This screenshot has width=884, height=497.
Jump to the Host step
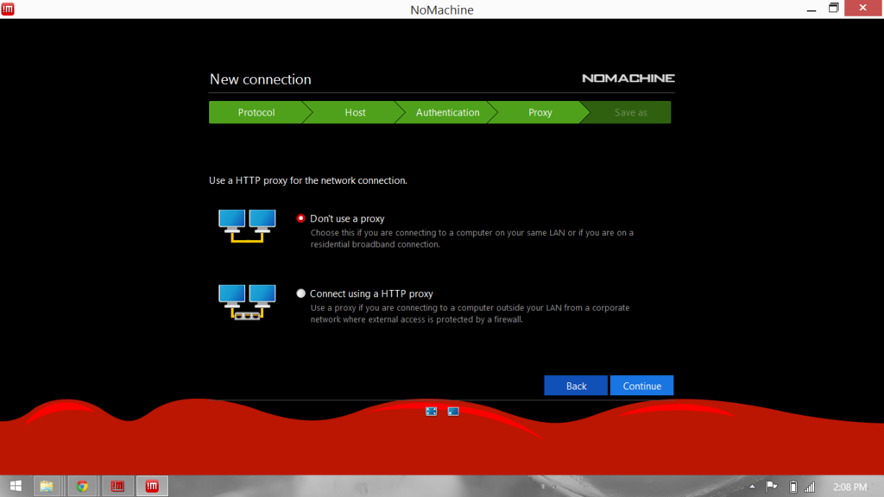click(355, 112)
